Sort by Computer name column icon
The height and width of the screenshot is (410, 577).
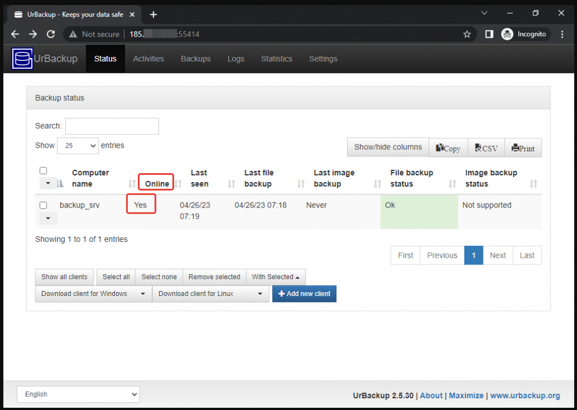coord(61,184)
